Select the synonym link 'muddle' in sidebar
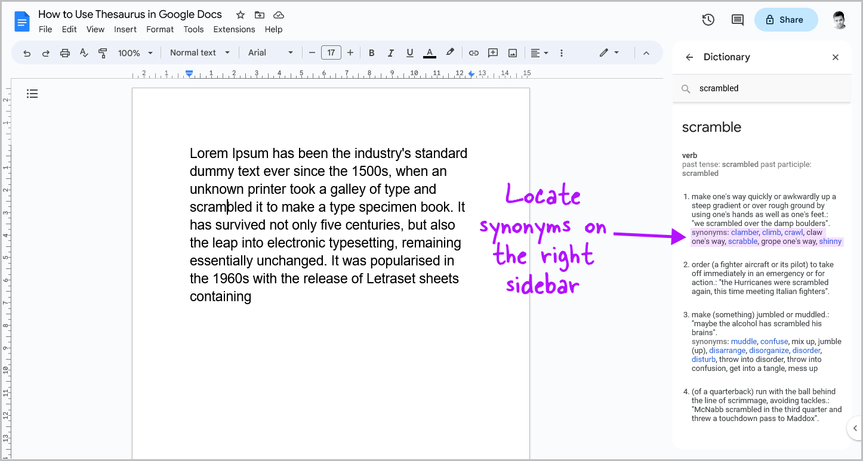The width and height of the screenshot is (863, 461). 744,341
